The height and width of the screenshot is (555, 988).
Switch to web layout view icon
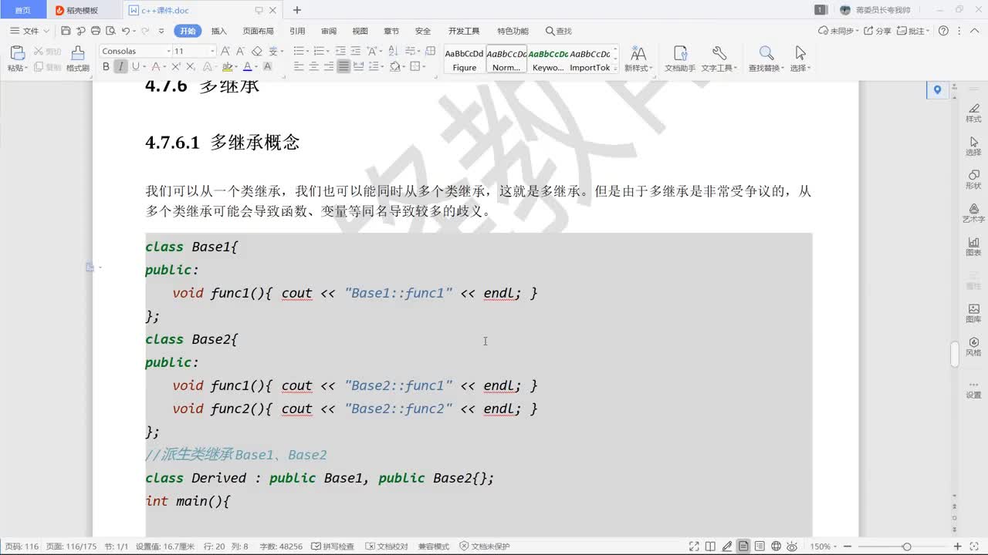coord(777,547)
